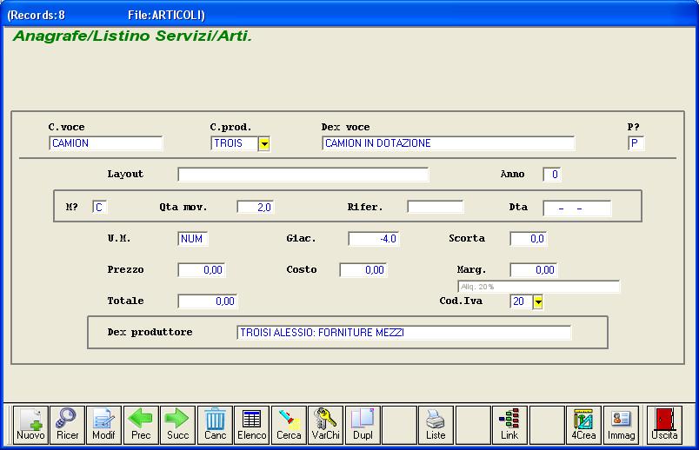This screenshot has width=699, height=450.
Task: Click the Qta mov. field showing 2,0
Action: pos(255,207)
